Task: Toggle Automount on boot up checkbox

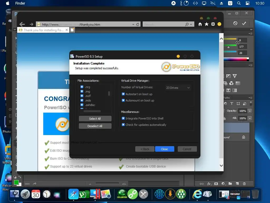Action: [123, 100]
